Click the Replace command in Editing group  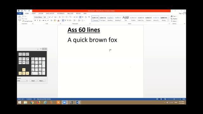174,19
